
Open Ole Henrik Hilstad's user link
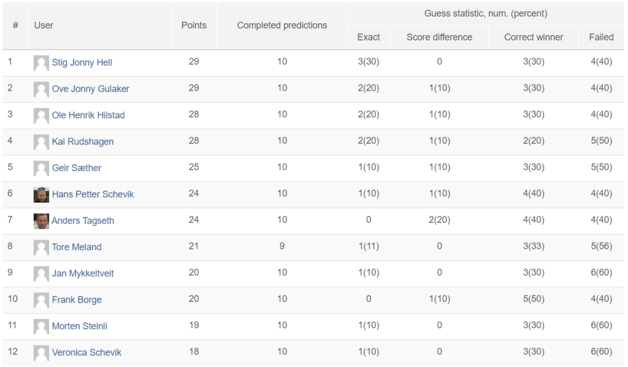coord(88,115)
